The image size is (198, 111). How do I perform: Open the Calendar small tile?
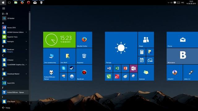(x=142, y=60)
